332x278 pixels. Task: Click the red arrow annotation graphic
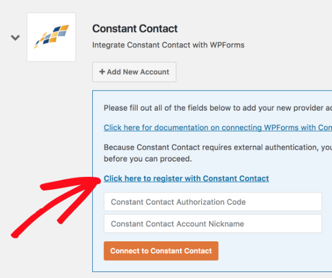pyautogui.click(x=56, y=207)
